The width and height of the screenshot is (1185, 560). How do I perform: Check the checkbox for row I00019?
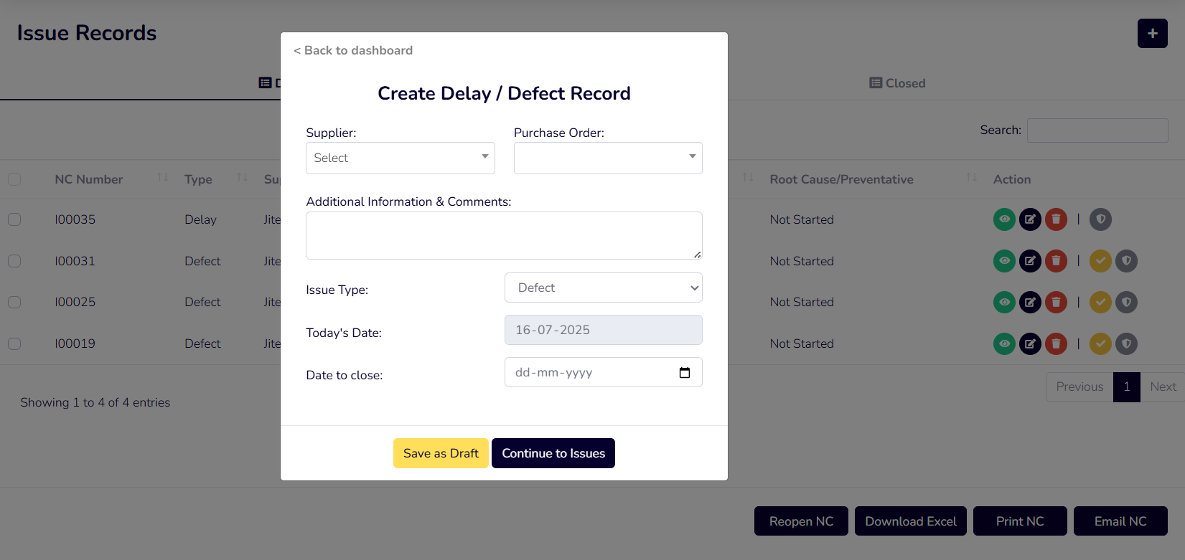pos(14,343)
